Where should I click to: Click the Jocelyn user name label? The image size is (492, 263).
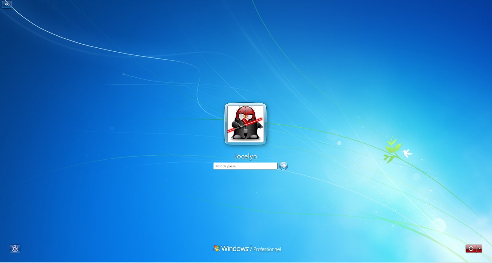click(x=245, y=156)
